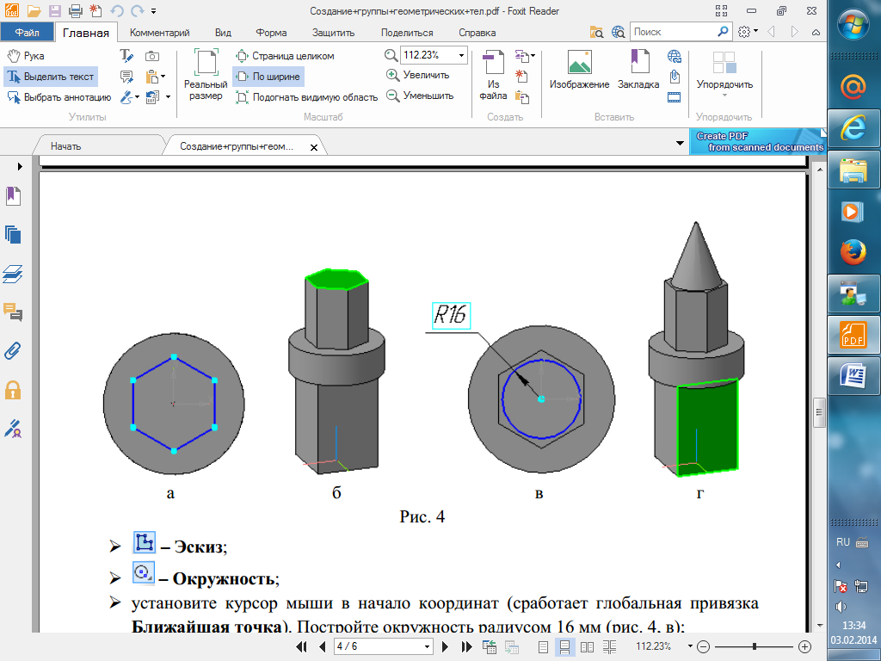The width and height of the screenshot is (881, 661).
Task: Open a file with the folder icon
Action: pyautogui.click(x=34, y=10)
